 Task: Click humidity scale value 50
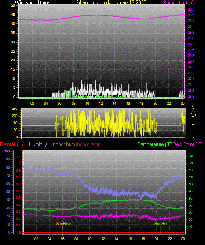pyautogui.click(x=8, y=192)
